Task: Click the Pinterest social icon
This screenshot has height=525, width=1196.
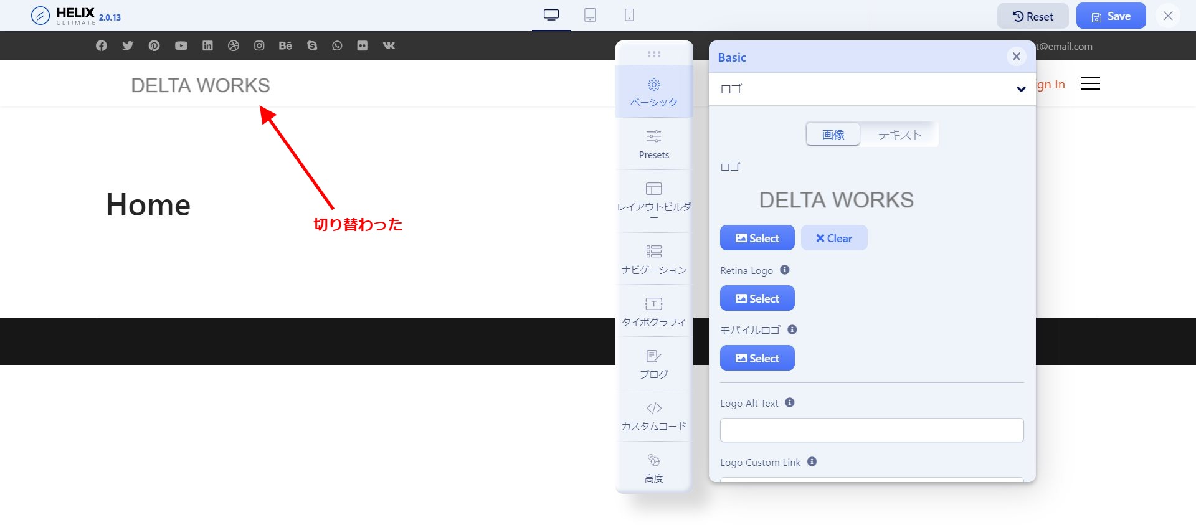Action: [x=154, y=45]
